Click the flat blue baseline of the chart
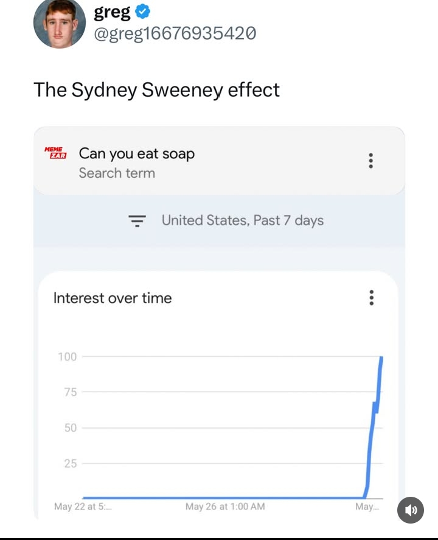438x540 pixels. point(223,497)
